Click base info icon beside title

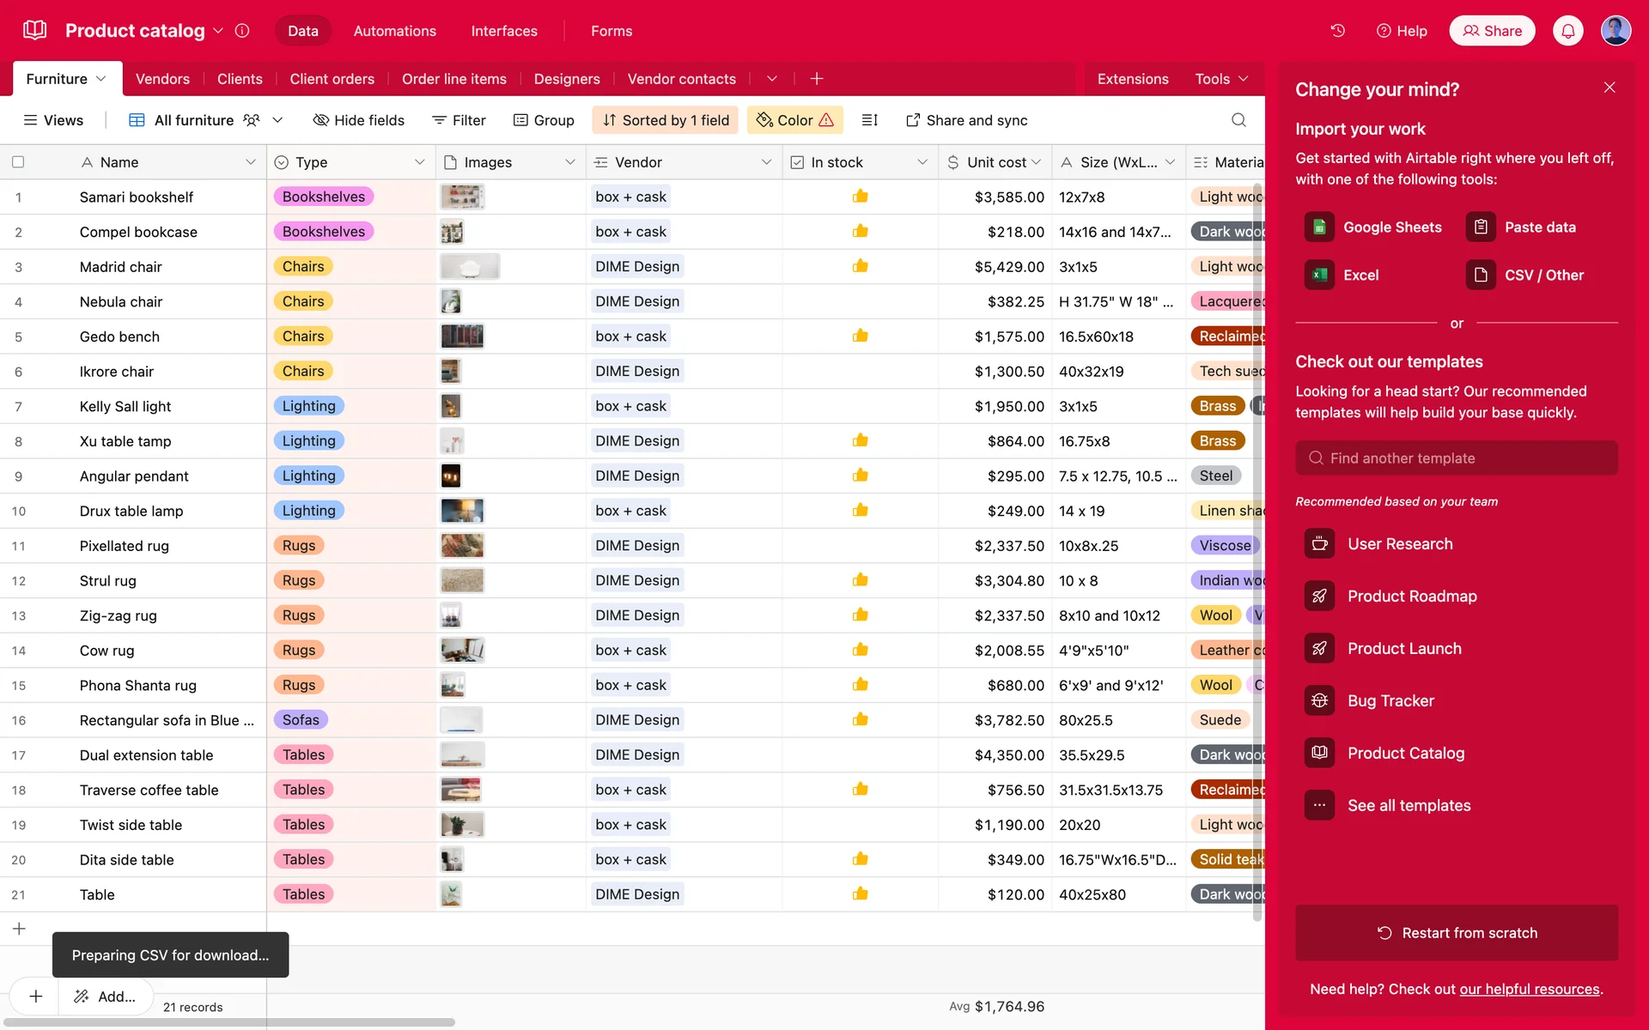point(242,31)
